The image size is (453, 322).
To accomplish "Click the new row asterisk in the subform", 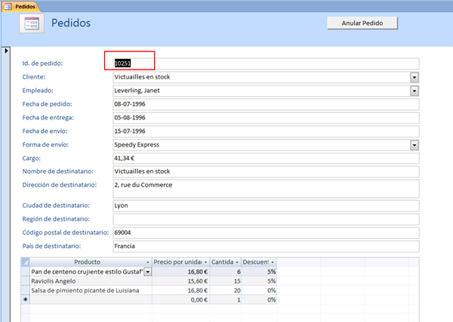I will [26, 299].
